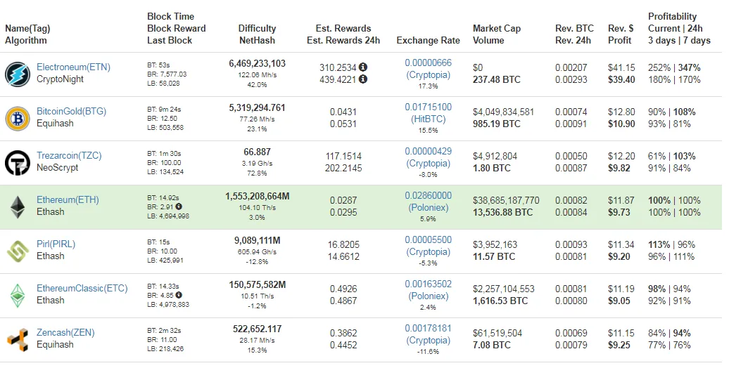Open the Trezarcoin(TZC) link
The height and width of the screenshot is (368, 729).
[69, 155]
